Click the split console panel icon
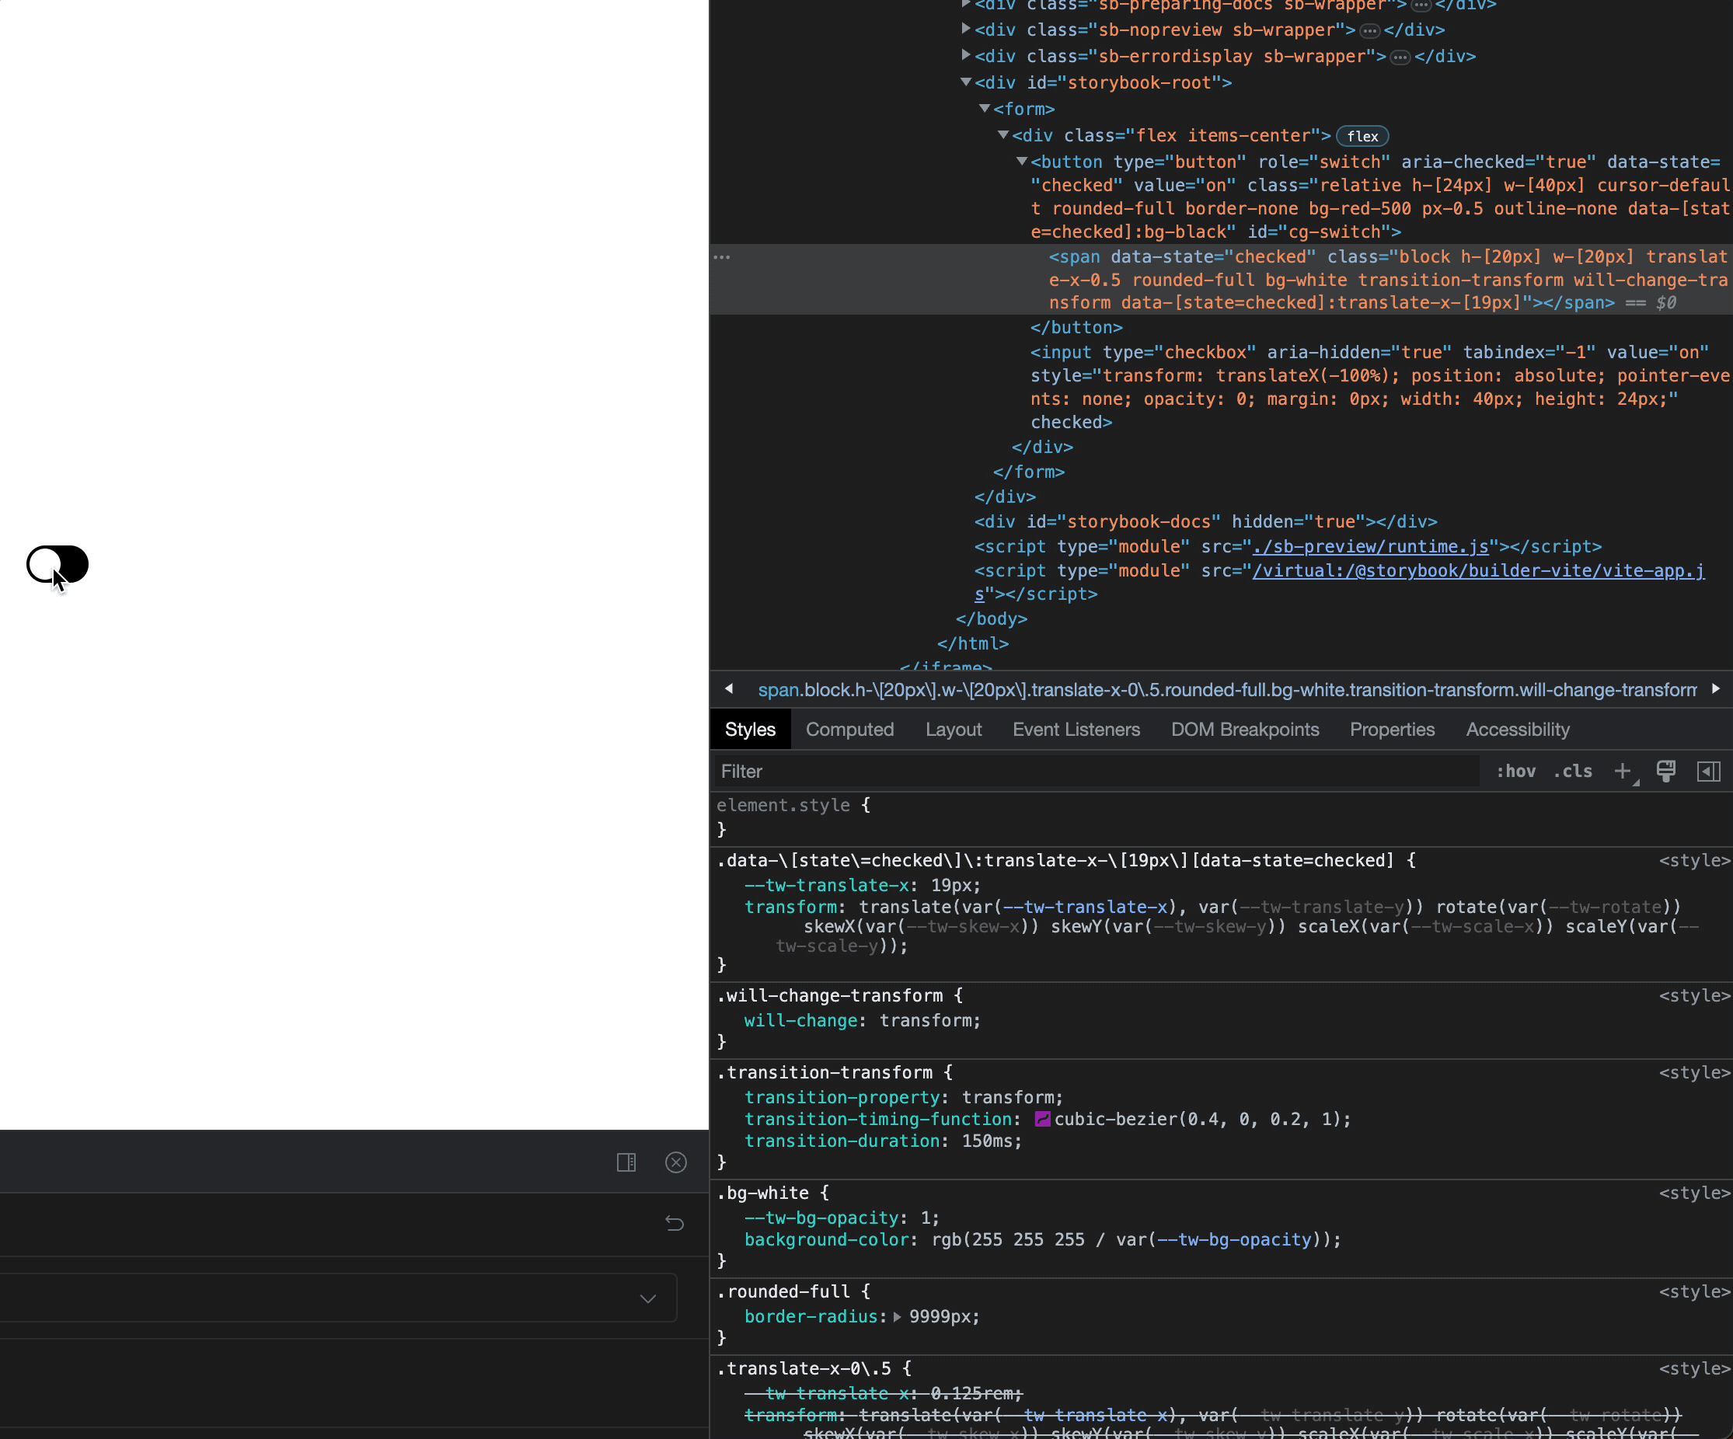 click(x=626, y=1162)
